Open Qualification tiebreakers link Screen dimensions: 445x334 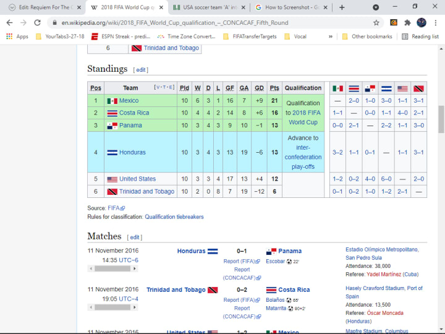coord(174,217)
